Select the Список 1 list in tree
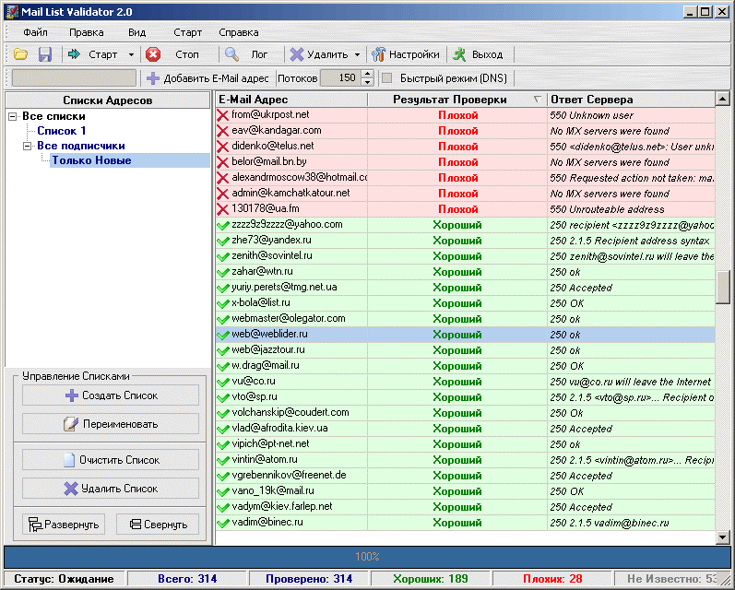 click(x=61, y=131)
